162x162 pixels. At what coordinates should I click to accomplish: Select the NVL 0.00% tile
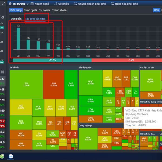pos(107,79)
